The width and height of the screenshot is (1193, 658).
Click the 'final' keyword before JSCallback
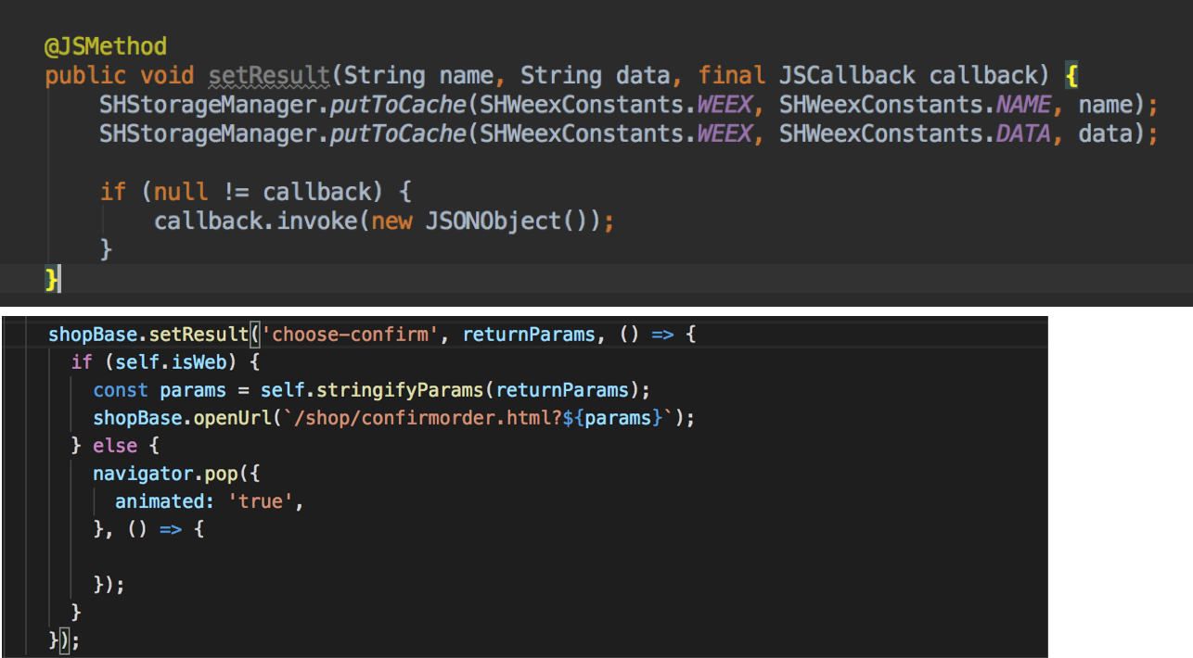point(732,75)
